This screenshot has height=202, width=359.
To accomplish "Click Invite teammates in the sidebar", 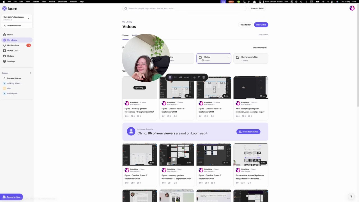I will coord(17,26).
